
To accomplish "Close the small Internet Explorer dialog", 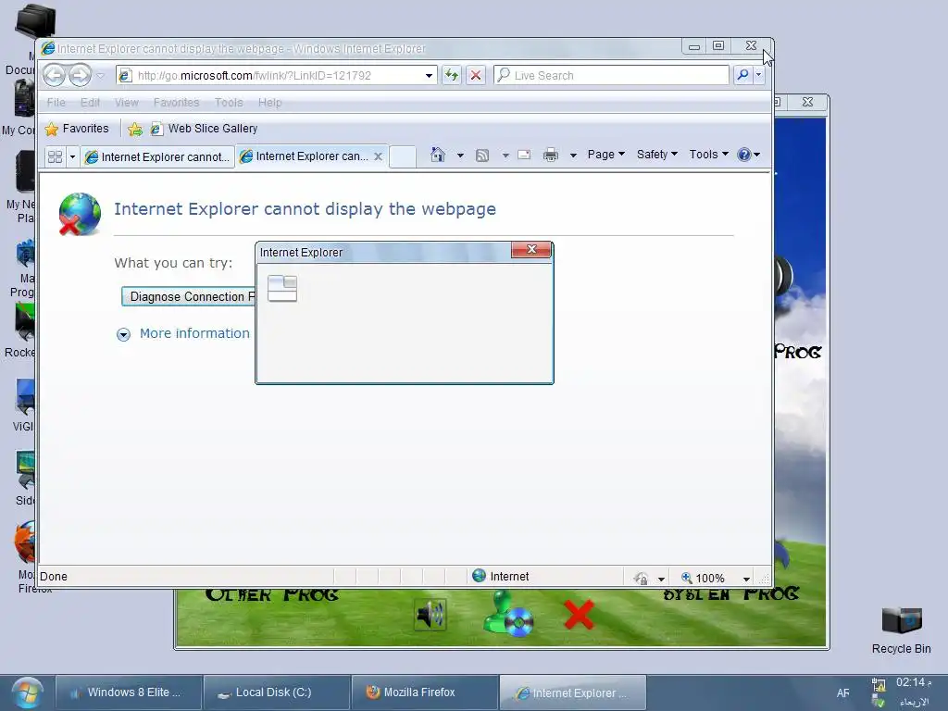I will coord(531,249).
